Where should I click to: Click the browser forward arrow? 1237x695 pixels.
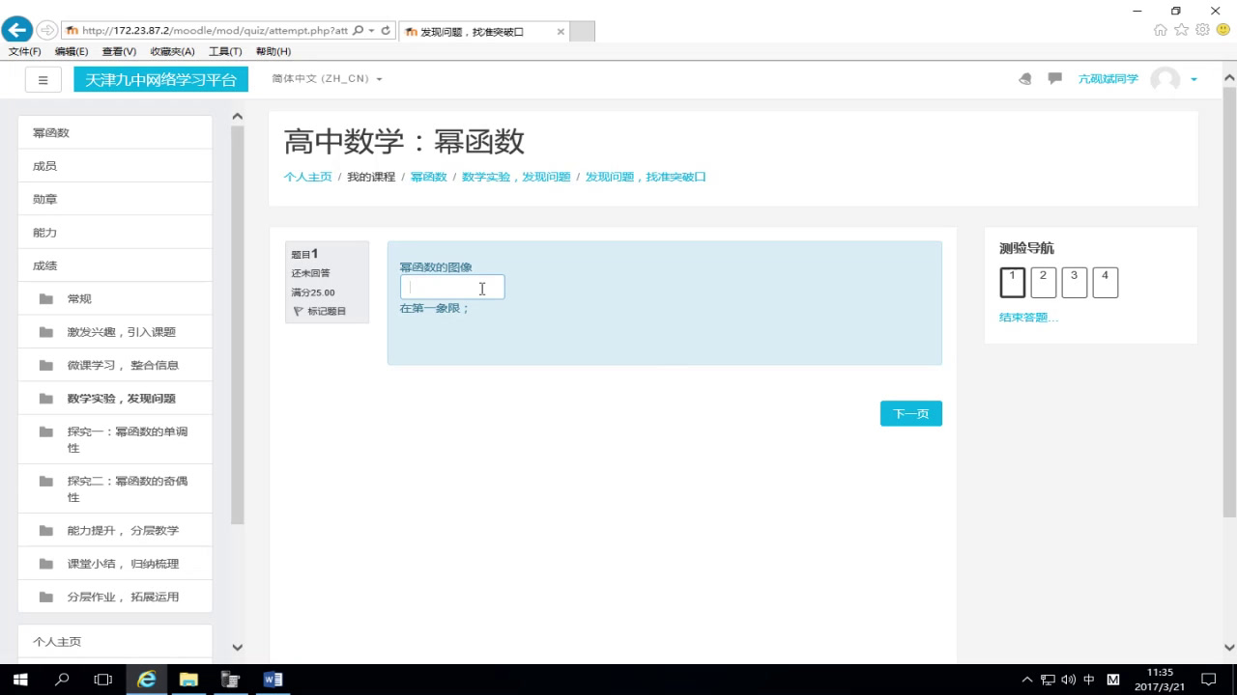[x=46, y=30]
